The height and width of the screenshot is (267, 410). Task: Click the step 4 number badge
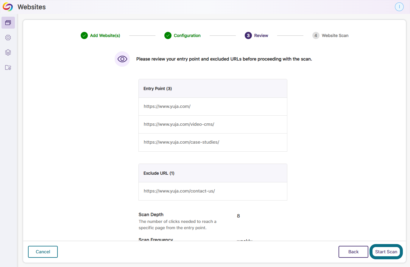[316, 35]
